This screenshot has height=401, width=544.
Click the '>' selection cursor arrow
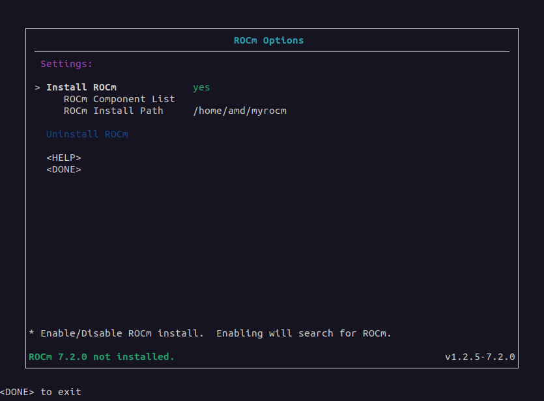[38, 87]
